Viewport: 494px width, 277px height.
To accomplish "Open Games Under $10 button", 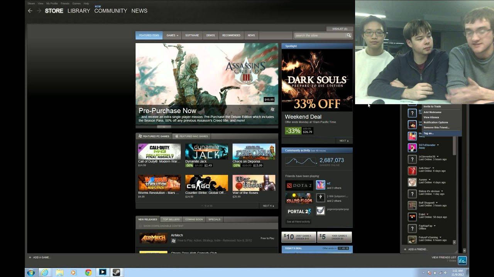I will point(299,237).
